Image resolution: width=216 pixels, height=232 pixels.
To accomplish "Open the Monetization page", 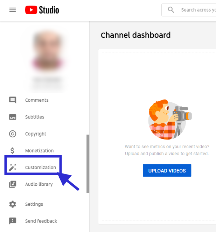I will (39, 151).
